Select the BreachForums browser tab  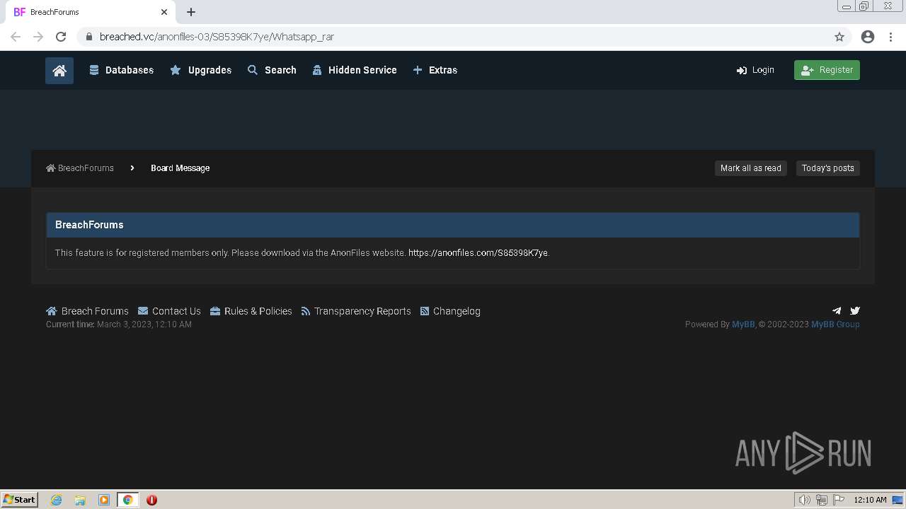pyautogui.click(x=90, y=12)
